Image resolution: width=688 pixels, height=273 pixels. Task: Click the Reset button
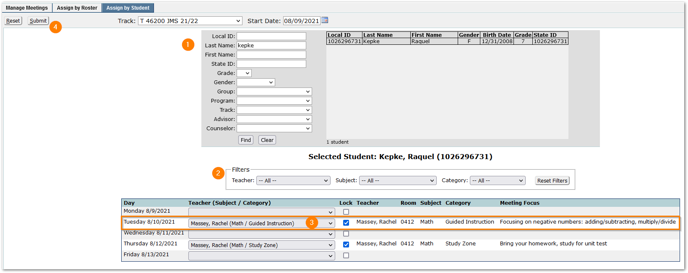tap(13, 21)
